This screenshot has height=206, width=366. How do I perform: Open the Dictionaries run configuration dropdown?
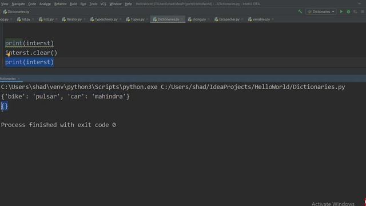click(x=321, y=11)
